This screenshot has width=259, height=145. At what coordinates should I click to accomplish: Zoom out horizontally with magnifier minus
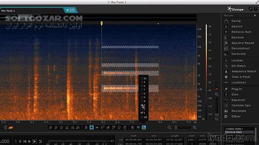pyautogui.click(x=169, y=128)
